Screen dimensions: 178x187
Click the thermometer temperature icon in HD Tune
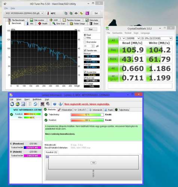48,13
